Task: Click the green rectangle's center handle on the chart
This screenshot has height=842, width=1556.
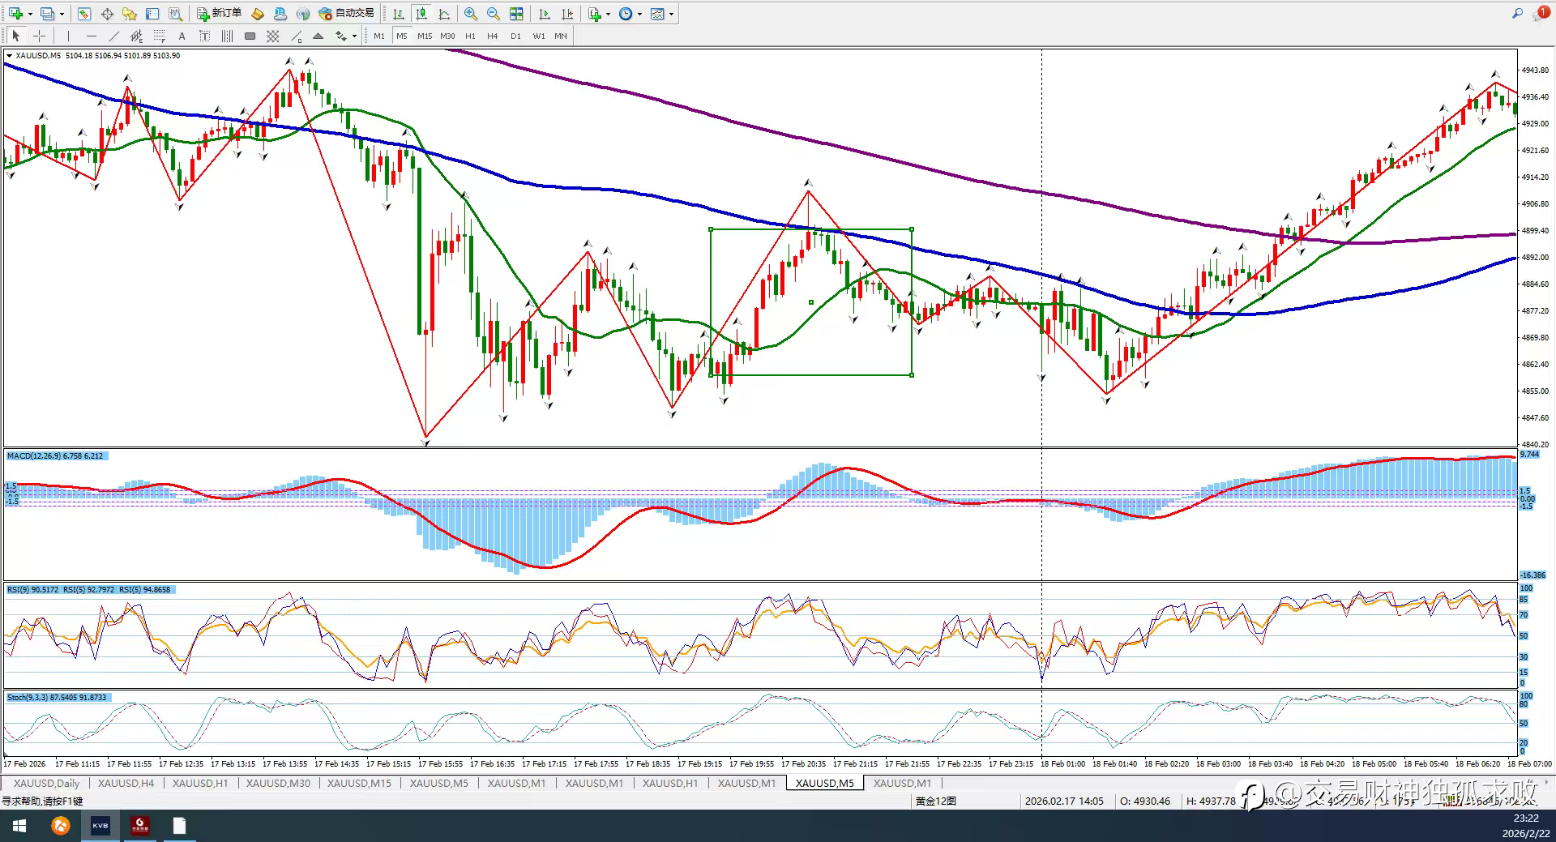Action: tap(811, 302)
